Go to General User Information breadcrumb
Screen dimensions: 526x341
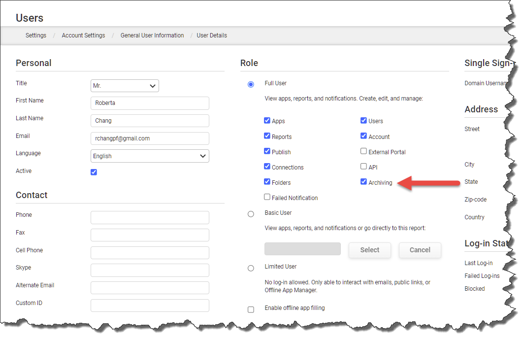152,35
